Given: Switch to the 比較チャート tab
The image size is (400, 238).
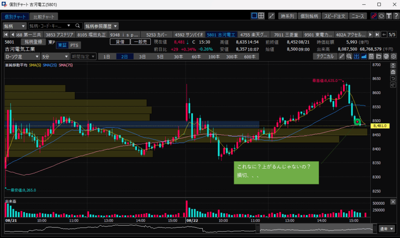Looking at the screenshot, I should (x=44, y=16).
